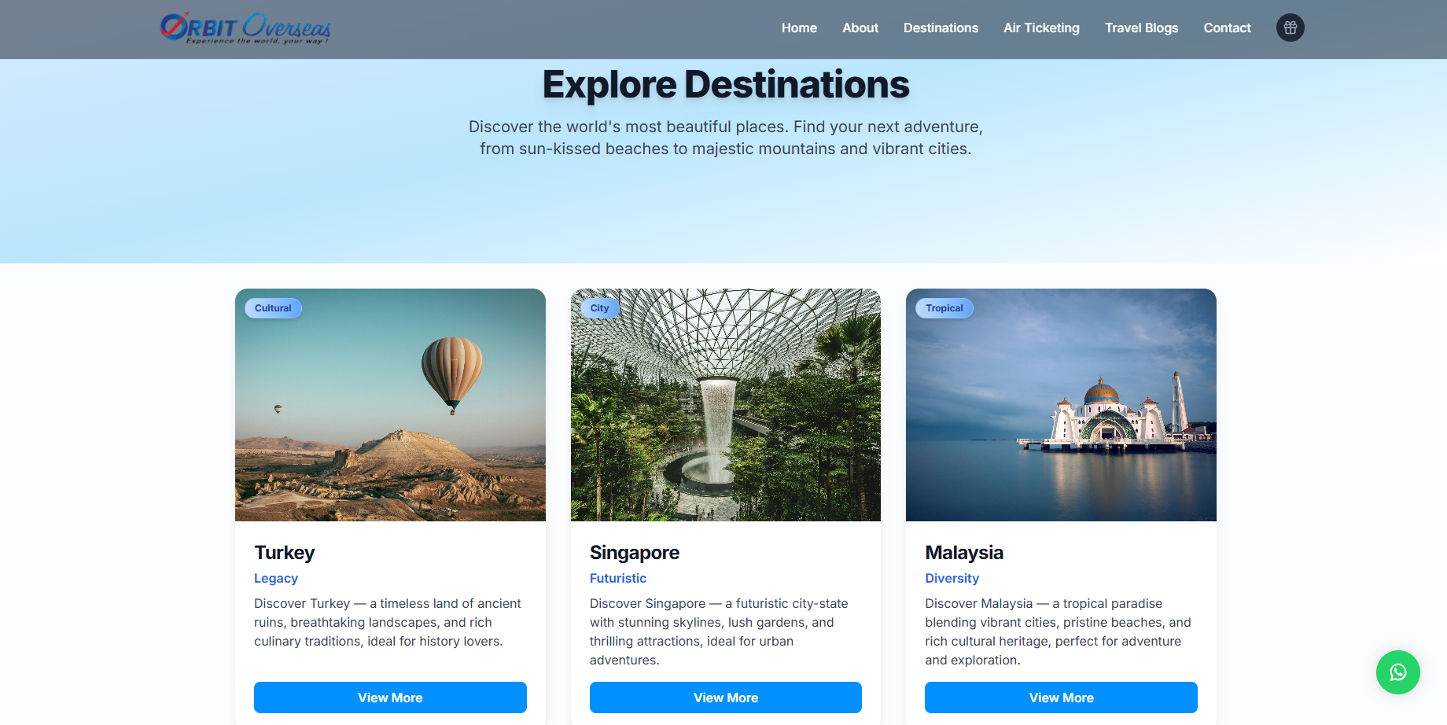Click the gift icon in navbar
This screenshot has width=1447, height=725.
click(1290, 28)
